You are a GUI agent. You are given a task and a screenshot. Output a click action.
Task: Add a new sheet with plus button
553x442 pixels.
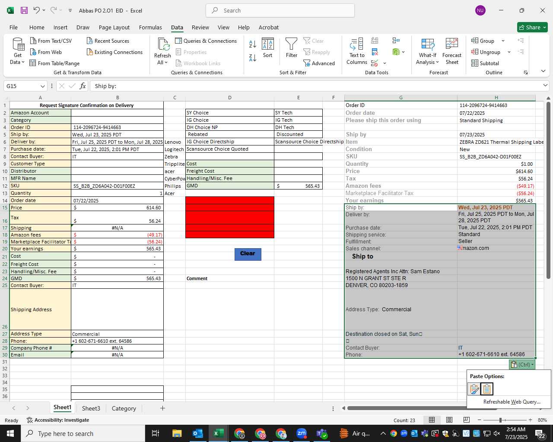pos(162,408)
